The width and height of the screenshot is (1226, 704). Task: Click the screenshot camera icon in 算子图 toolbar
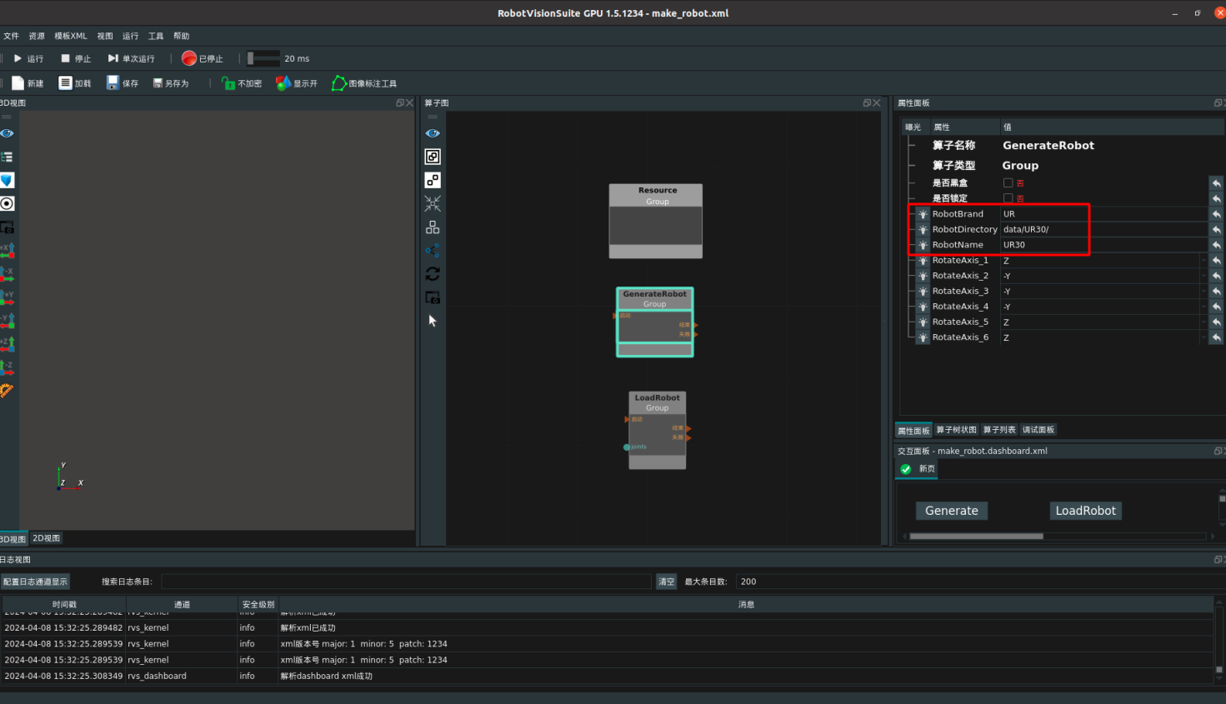coord(433,297)
